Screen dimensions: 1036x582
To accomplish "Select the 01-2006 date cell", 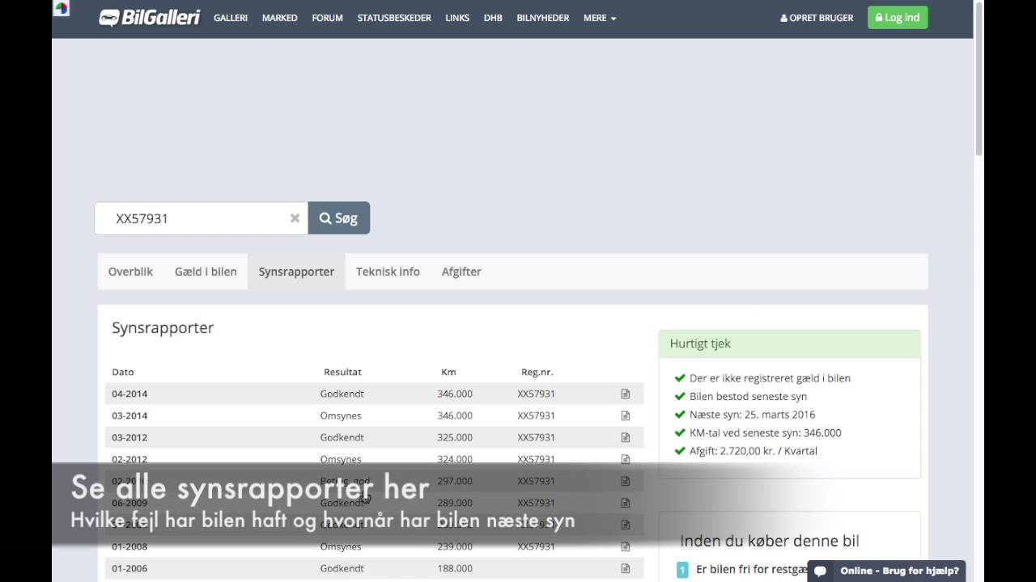I will [x=129, y=568].
